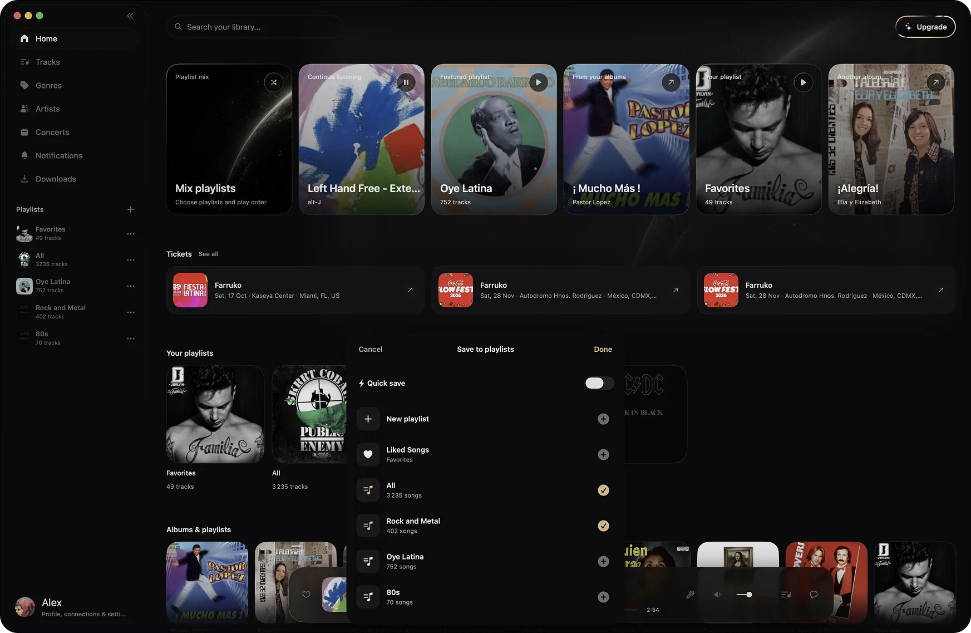Open the Favorites cover under Your playlists
This screenshot has width=971, height=633.
pyautogui.click(x=215, y=414)
